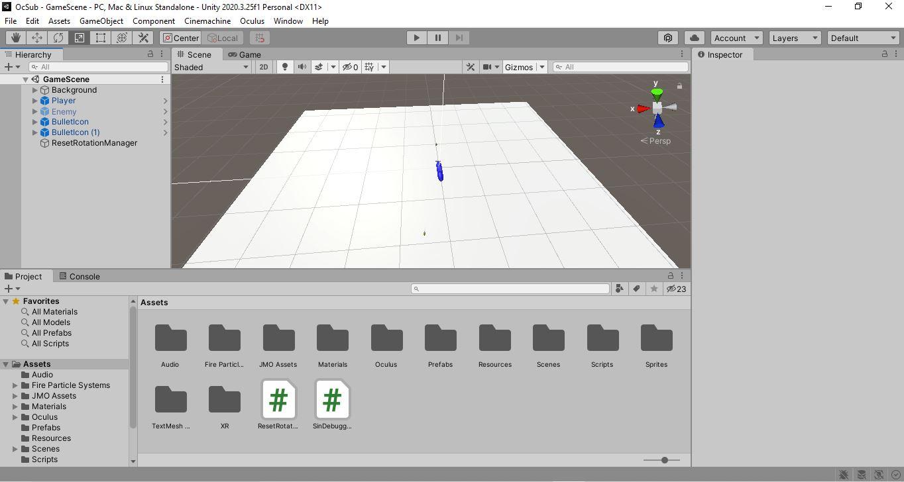Open the Layers dropdown
The image size is (904, 482).
(795, 38)
